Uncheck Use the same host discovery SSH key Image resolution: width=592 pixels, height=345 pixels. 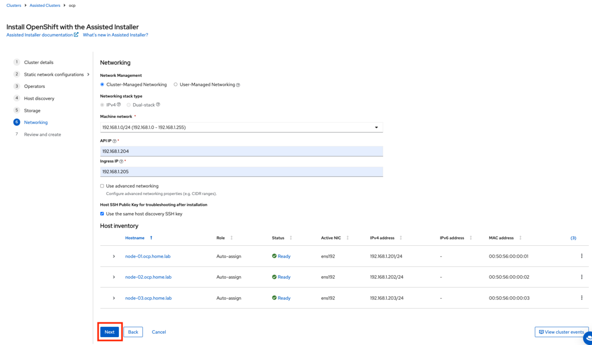pos(102,214)
